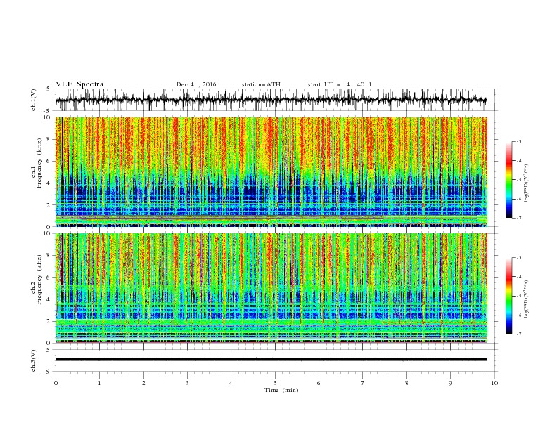
Task: Select the "start UT = 4 :40: 1" text
Action: pyautogui.click(x=340, y=84)
